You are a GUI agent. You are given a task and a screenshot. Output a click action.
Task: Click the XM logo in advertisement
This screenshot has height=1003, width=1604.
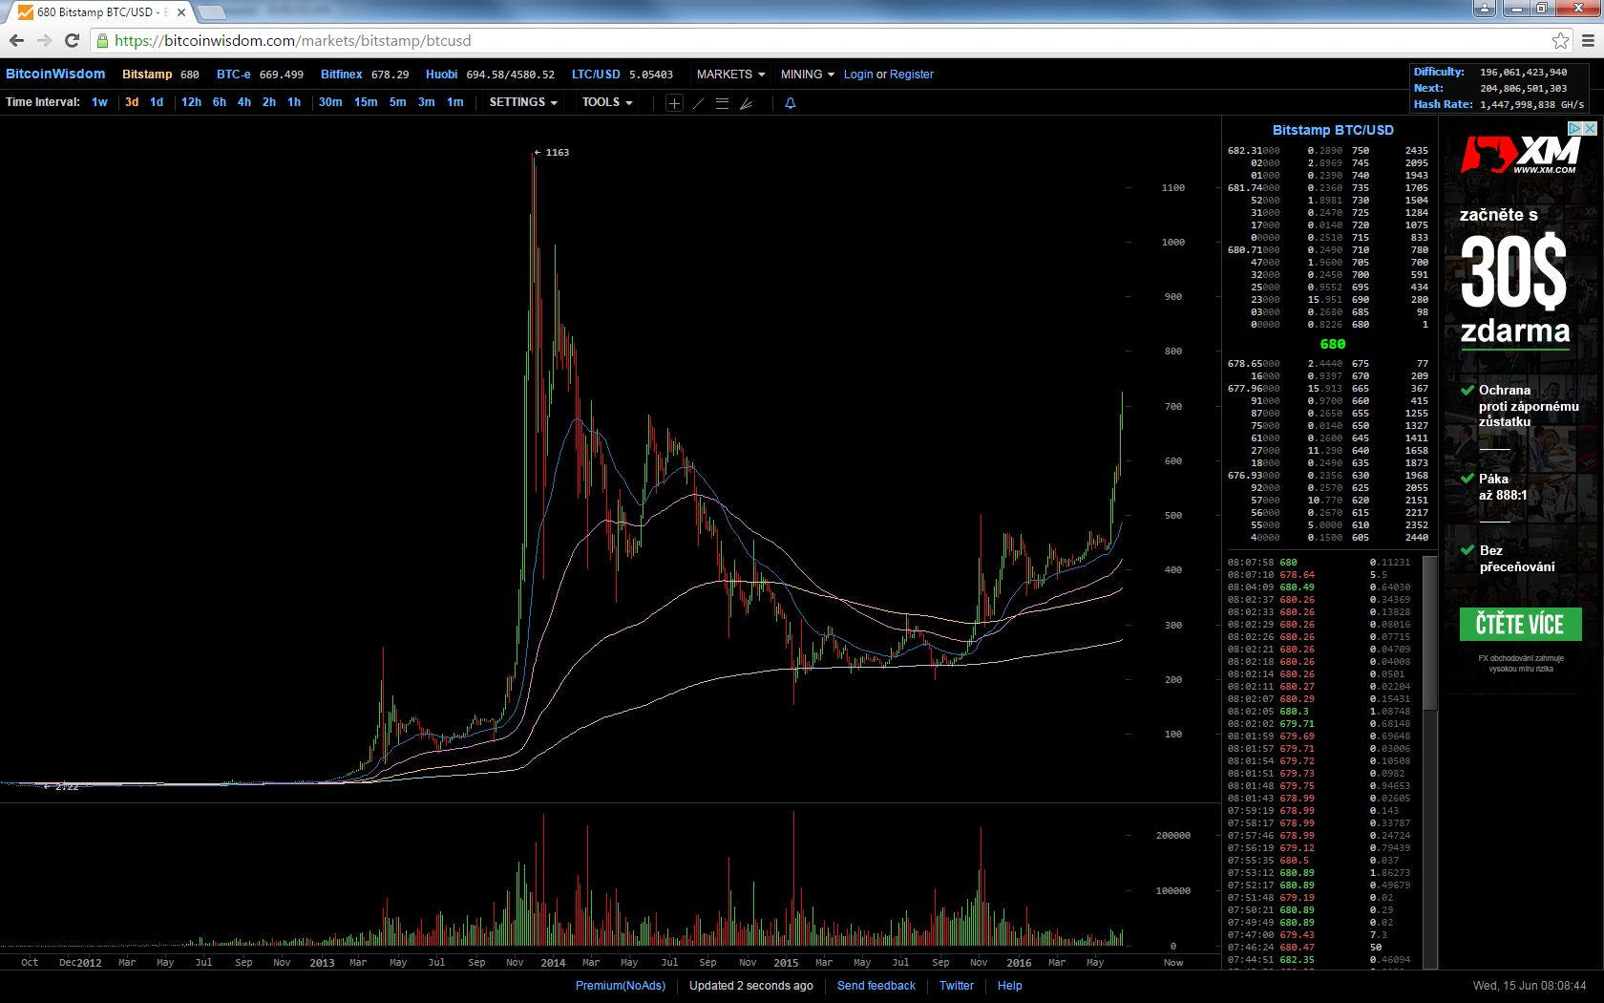point(1520,155)
